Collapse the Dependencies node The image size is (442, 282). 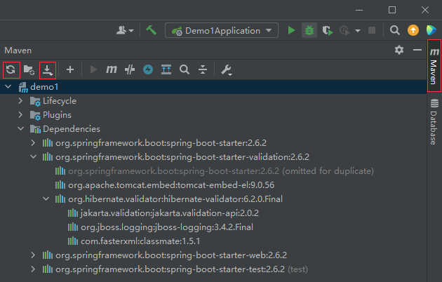coord(20,129)
